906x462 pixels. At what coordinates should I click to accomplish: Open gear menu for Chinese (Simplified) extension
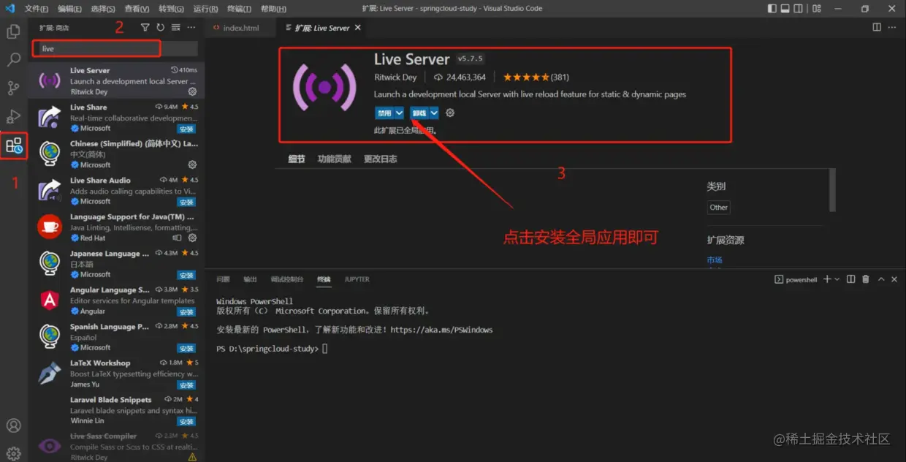pyautogui.click(x=192, y=164)
